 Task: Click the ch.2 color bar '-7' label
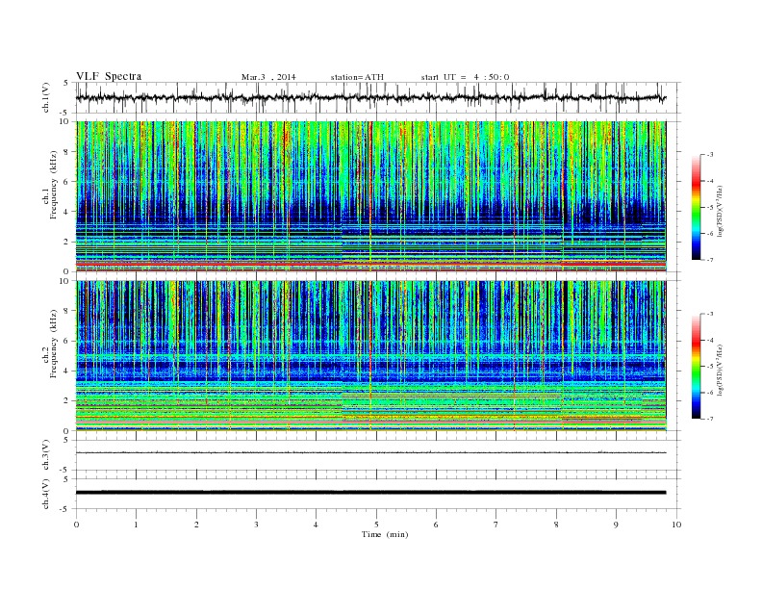click(x=710, y=419)
